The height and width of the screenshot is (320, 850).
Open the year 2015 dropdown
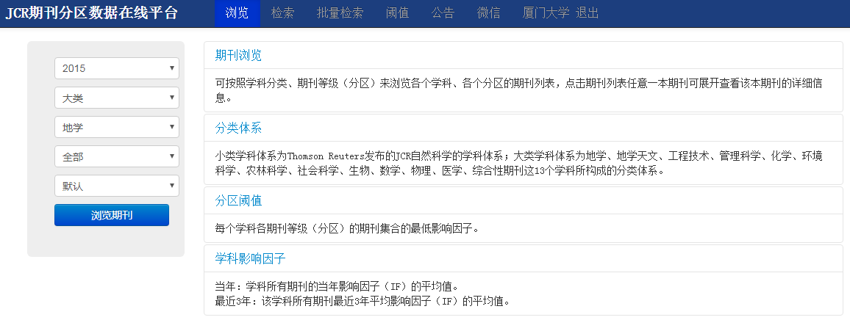coord(117,68)
